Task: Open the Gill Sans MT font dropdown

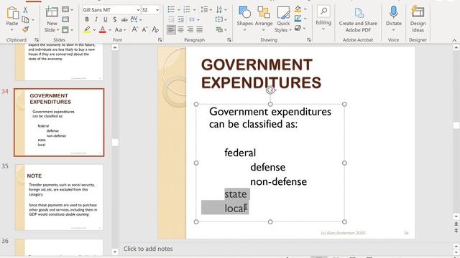Action: click(x=138, y=10)
